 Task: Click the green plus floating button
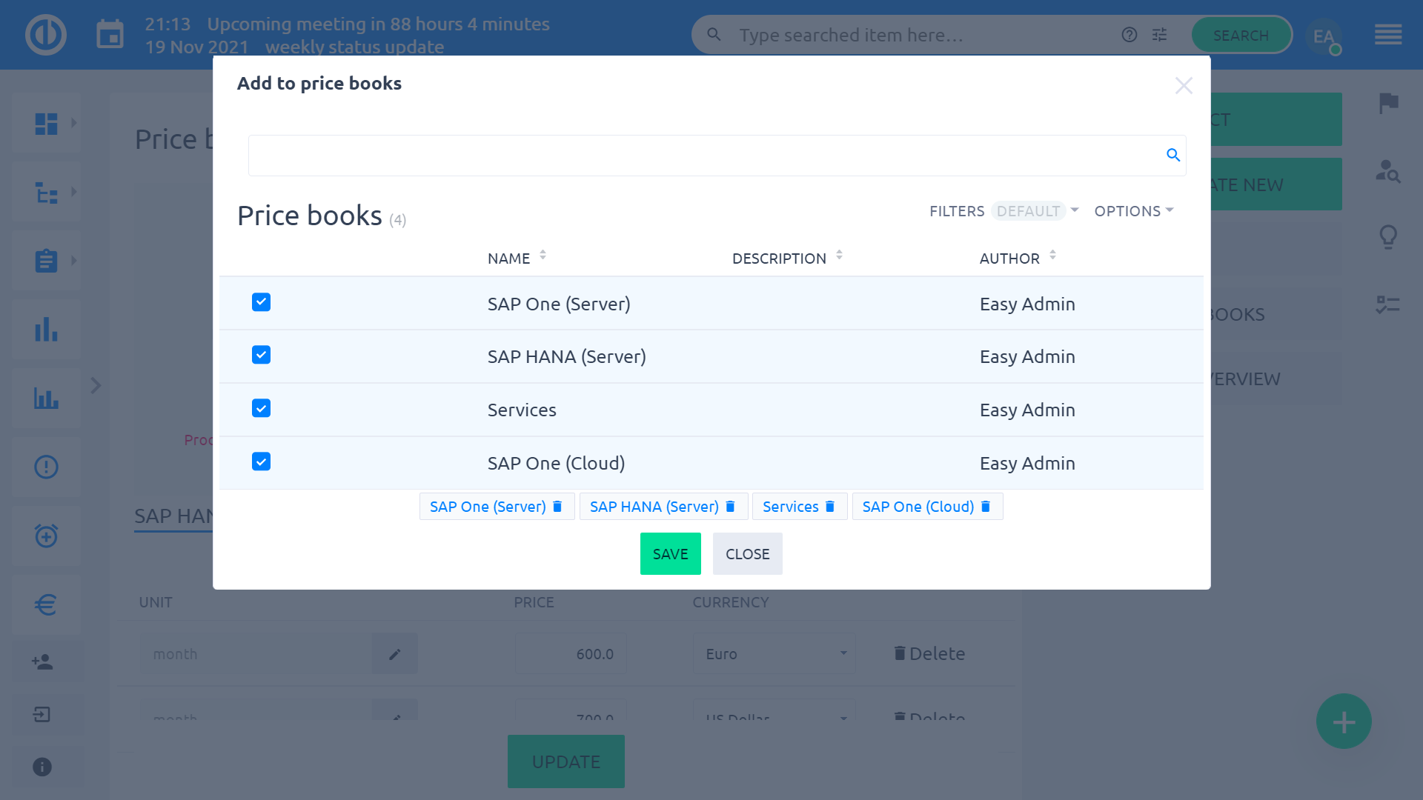click(x=1344, y=721)
